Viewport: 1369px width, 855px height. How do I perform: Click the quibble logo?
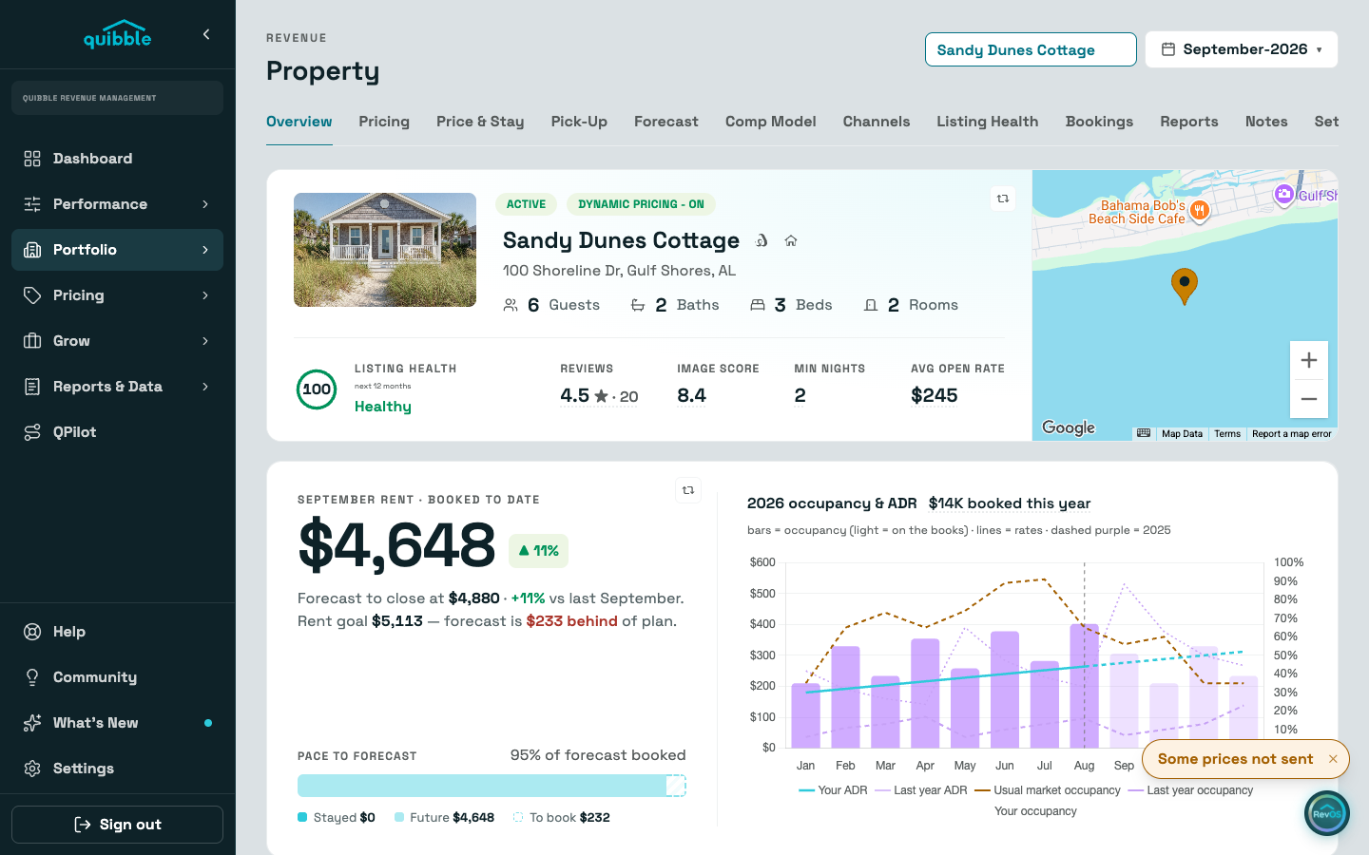[117, 35]
